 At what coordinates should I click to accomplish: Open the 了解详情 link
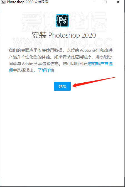46,70
